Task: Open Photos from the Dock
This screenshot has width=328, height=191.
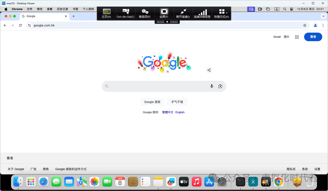Action: pyautogui.click(x=94, y=182)
